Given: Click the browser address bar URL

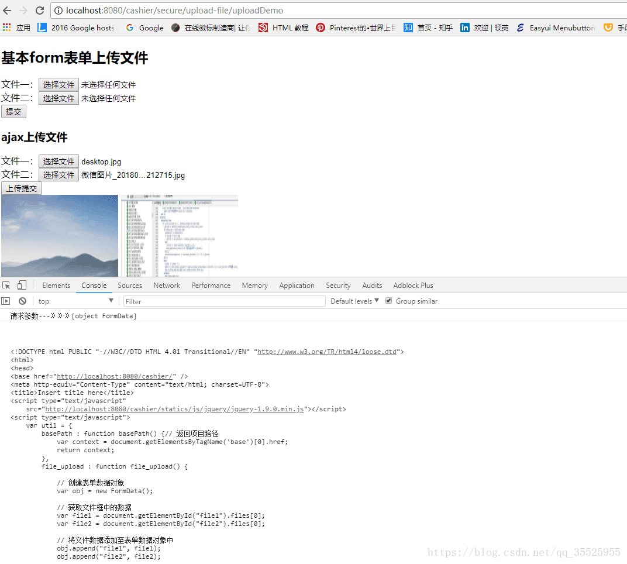Looking at the screenshot, I should pyautogui.click(x=174, y=11).
